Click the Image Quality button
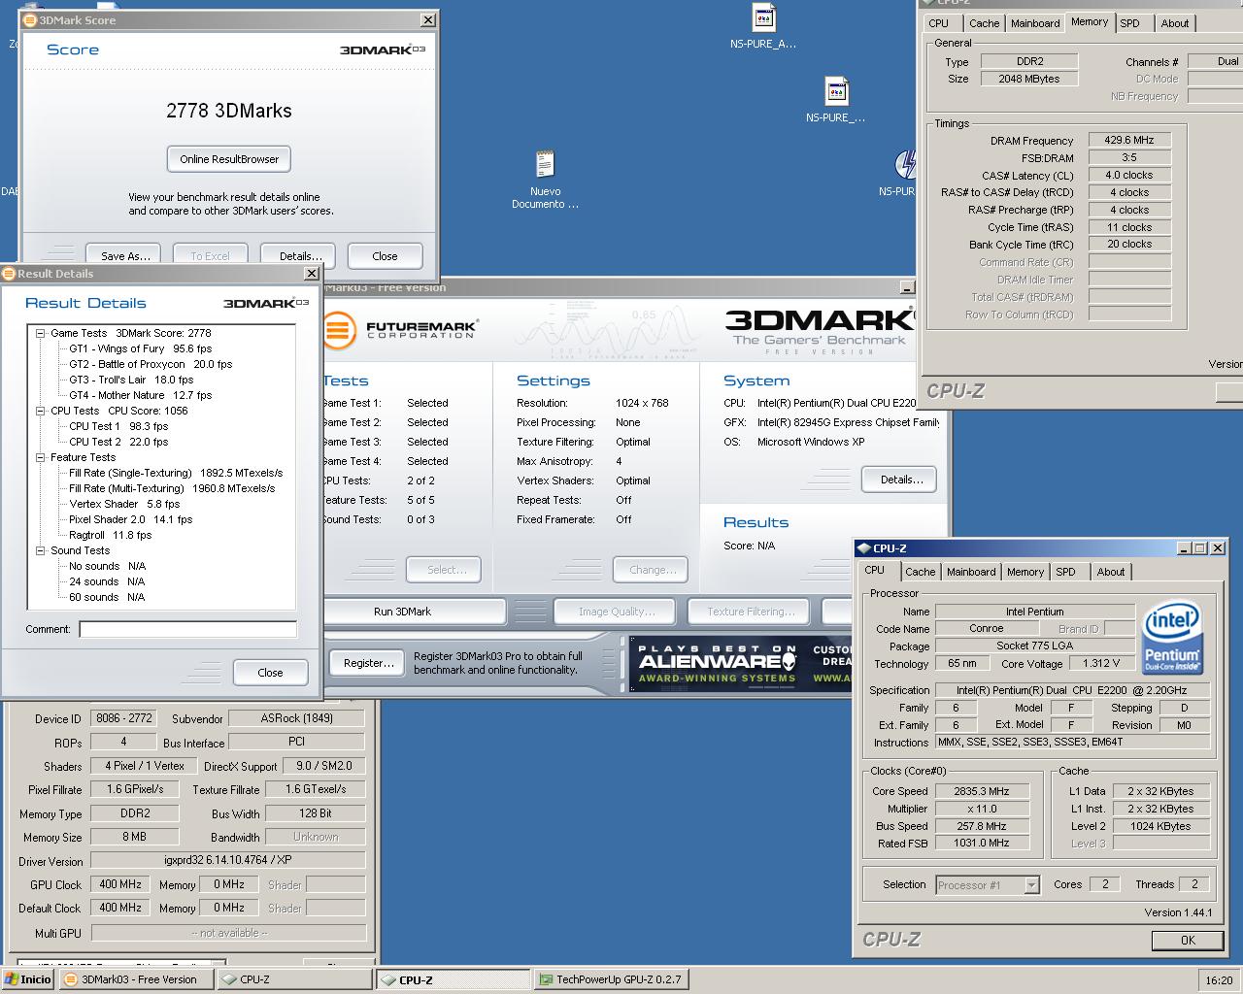1243x994 pixels. [x=617, y=612]
